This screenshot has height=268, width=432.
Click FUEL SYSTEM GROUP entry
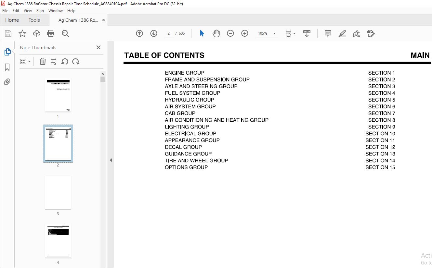tap(192, 93)
